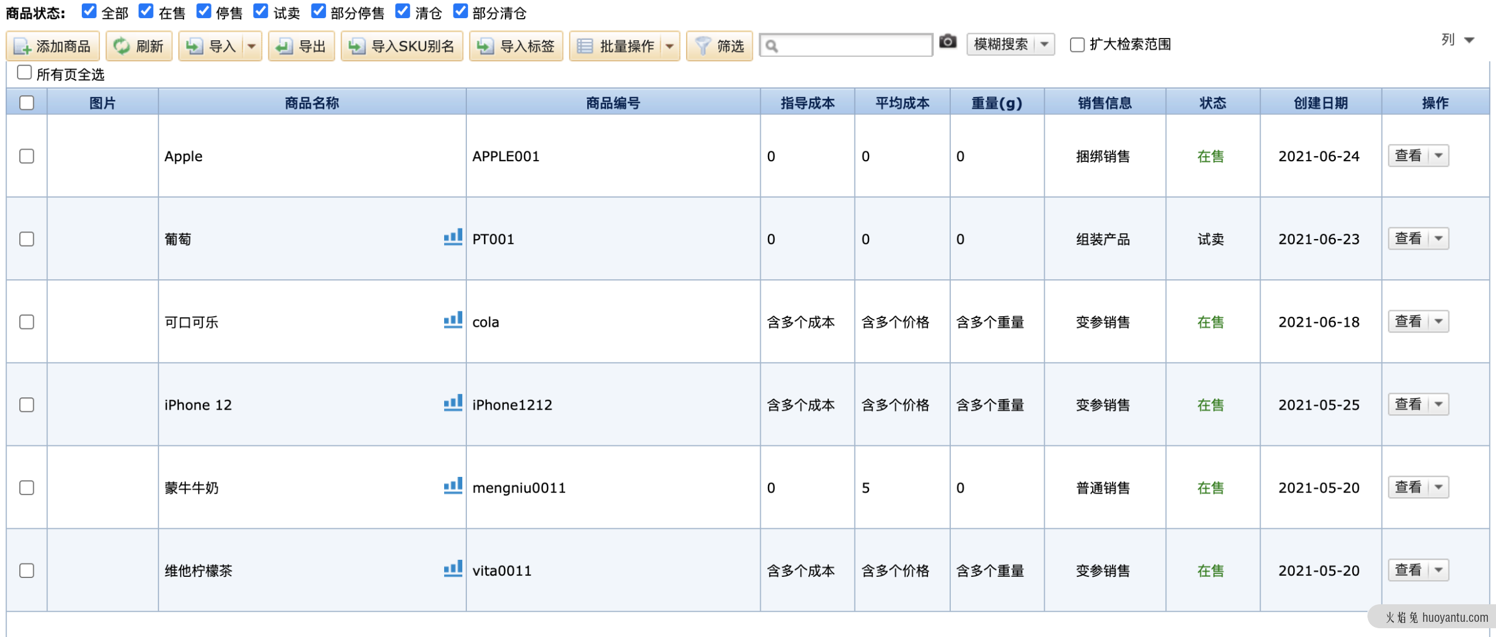Select the iPhone 12 row checkbox
The width and height of the screenshot is (1496, 637).
click(27, 405)
